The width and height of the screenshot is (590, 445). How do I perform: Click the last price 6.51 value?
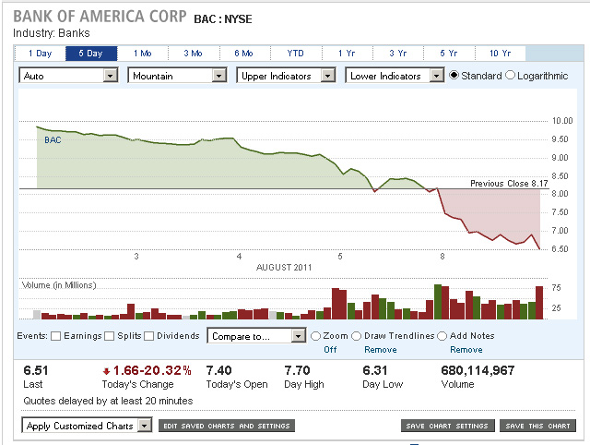pos(36,370)
